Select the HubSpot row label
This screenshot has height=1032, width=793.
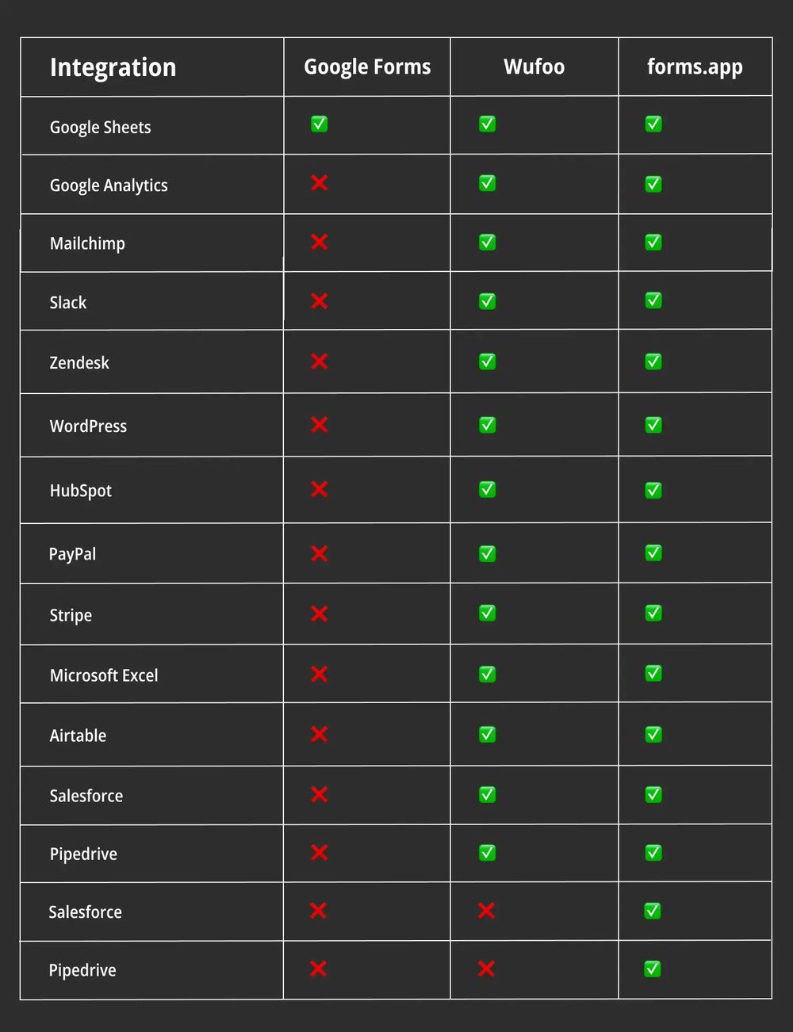pyautogui.click(x=81, y=491)
